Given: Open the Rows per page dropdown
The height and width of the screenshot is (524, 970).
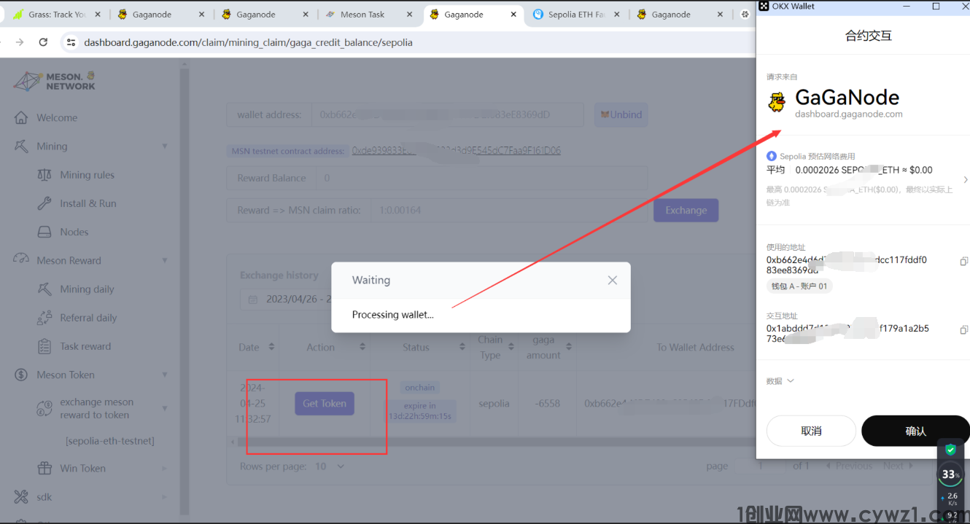Looking at the screenshot, I should 330,466.
